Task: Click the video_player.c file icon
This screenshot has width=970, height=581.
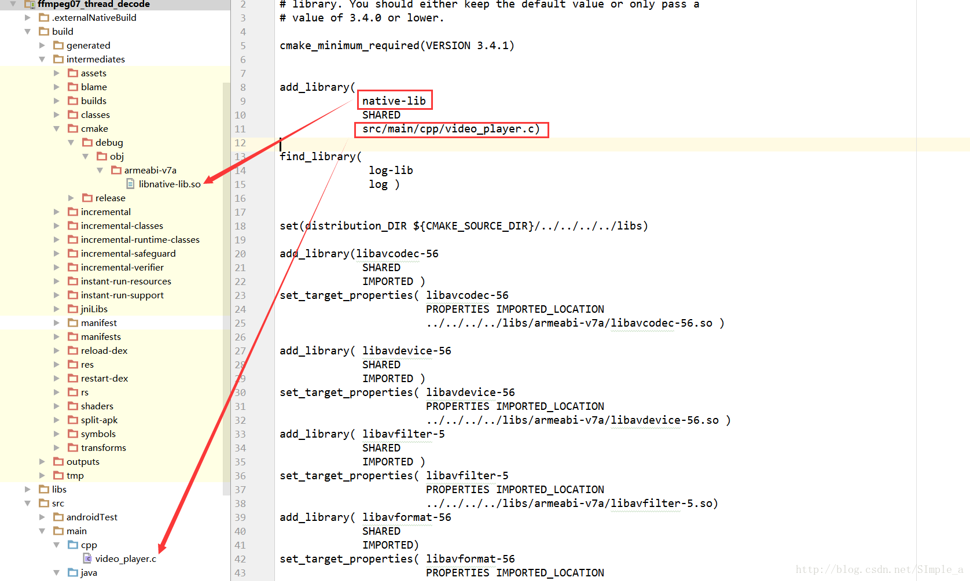Action: pos(87,558)
